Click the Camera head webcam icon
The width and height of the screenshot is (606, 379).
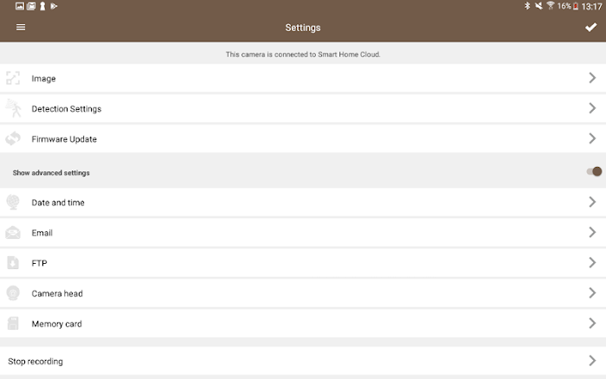(x=13, y=293)
